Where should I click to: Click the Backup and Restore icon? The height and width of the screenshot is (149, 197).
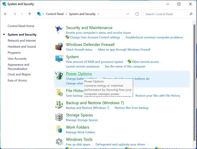[x=59, y=105]
